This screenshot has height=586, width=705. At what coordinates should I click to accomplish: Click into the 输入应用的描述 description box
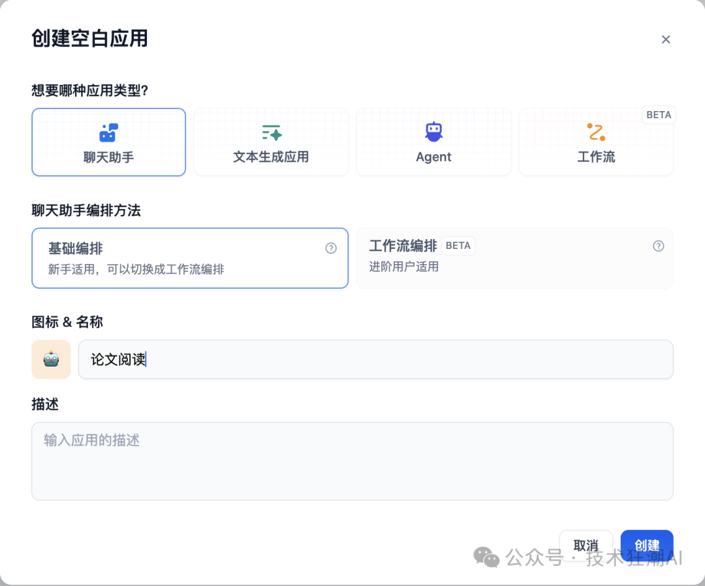point(352,461)
